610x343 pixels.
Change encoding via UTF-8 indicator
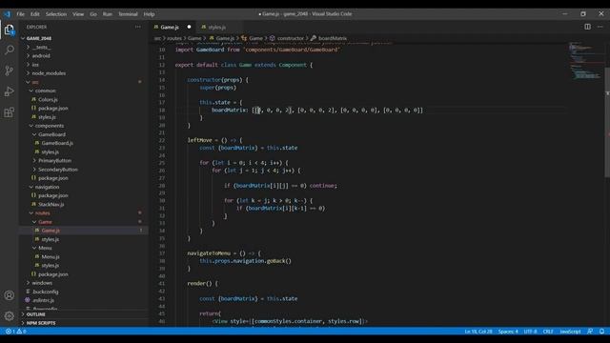(530, 332)
